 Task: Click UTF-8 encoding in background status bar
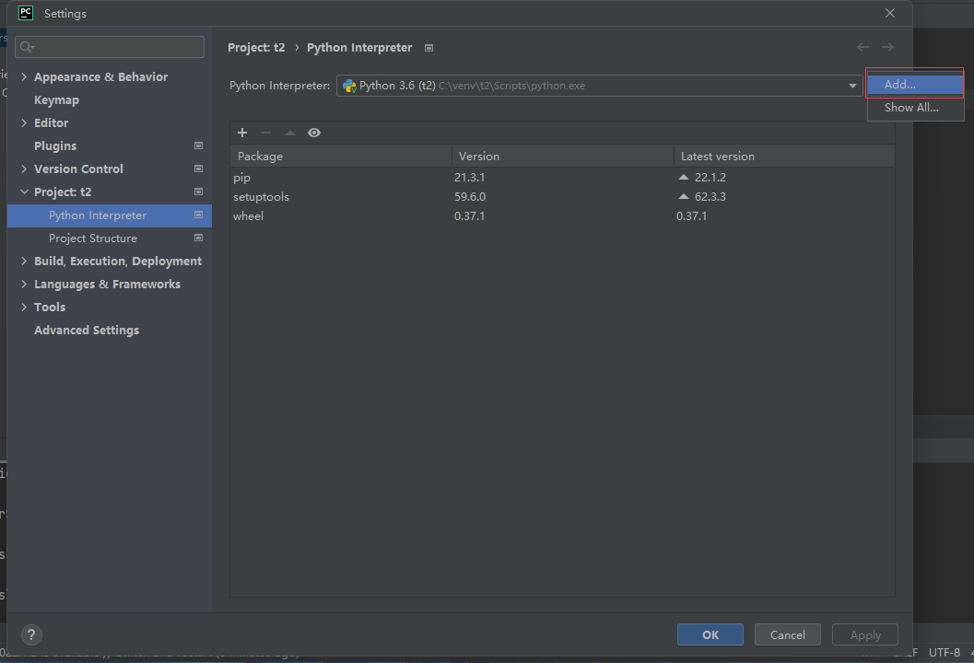pyautogui.click(x=945, y=653)
